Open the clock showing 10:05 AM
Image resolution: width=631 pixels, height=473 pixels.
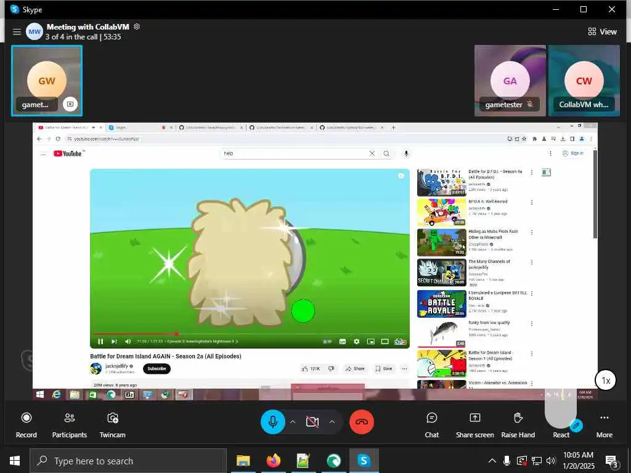click(578, 461)
